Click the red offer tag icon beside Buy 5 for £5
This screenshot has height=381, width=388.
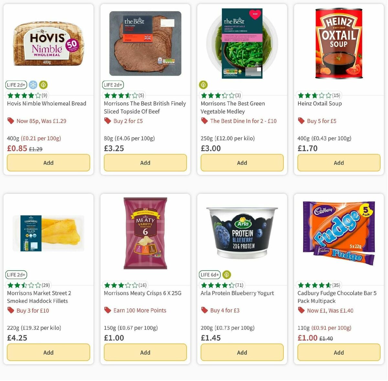(x=301, y=121)
